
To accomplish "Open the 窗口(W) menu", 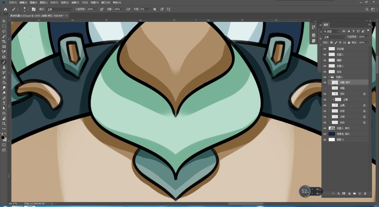I will click(x=106, y=3).
